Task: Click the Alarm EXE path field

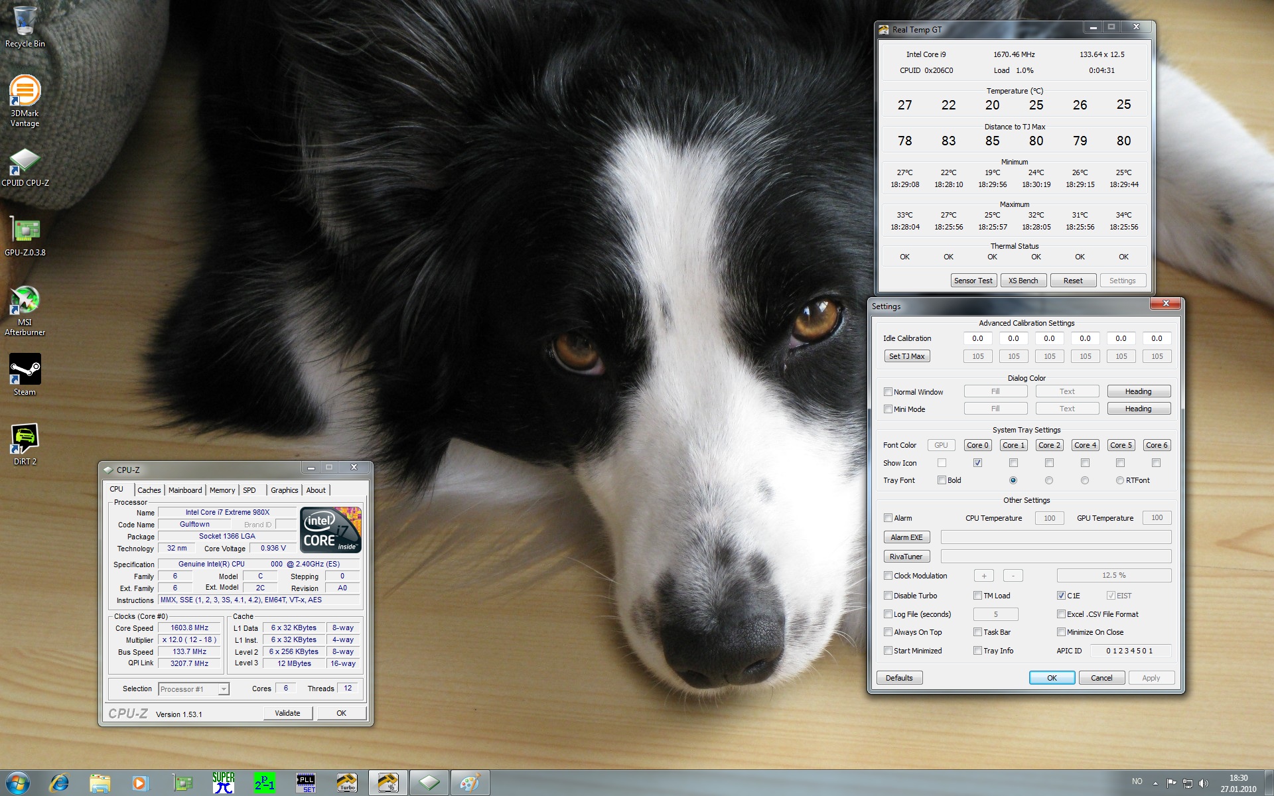Action: coord(1056,537)
